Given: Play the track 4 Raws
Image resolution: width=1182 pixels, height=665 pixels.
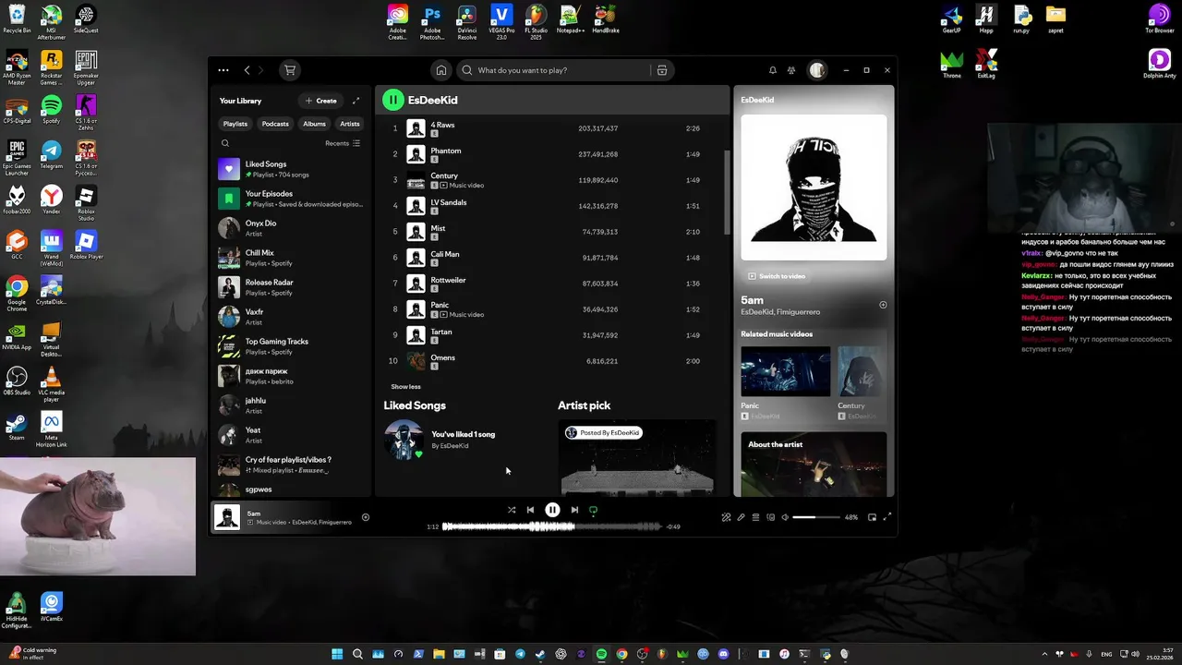Looking at the screenshot, I should pos(552,128).
